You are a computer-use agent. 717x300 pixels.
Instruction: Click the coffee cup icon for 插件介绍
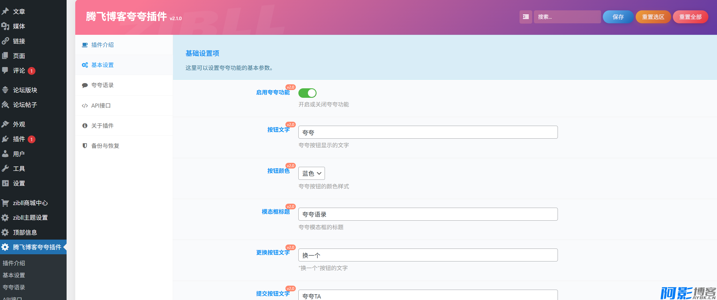coord(85,45)
